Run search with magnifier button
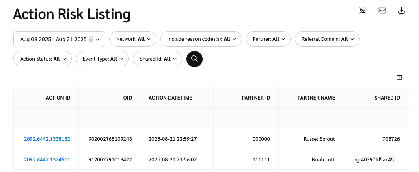Image resolution: width=419 pixels, height=172 pixels. coord(194,59)
